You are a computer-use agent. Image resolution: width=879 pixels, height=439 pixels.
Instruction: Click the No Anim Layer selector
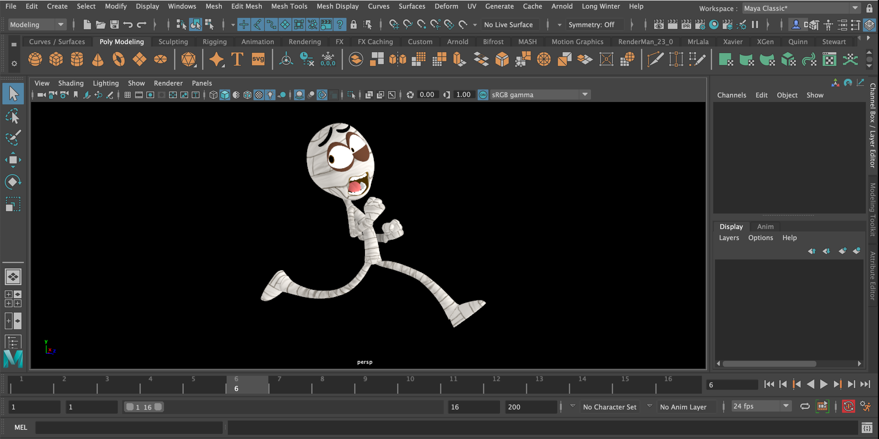tap(683, 406)
